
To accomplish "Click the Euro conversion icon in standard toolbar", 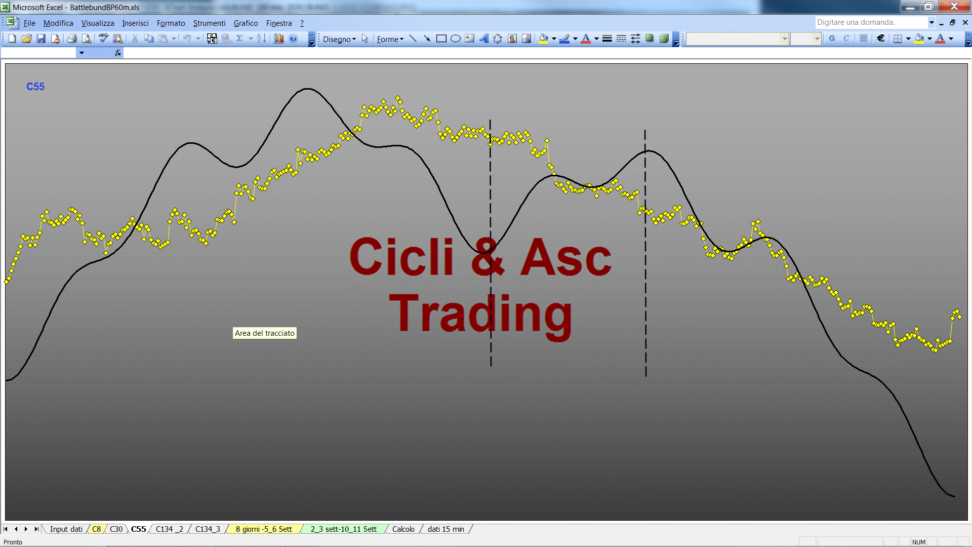I will 212,38.
